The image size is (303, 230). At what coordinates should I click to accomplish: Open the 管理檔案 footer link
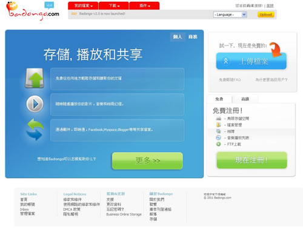point(27,214)
